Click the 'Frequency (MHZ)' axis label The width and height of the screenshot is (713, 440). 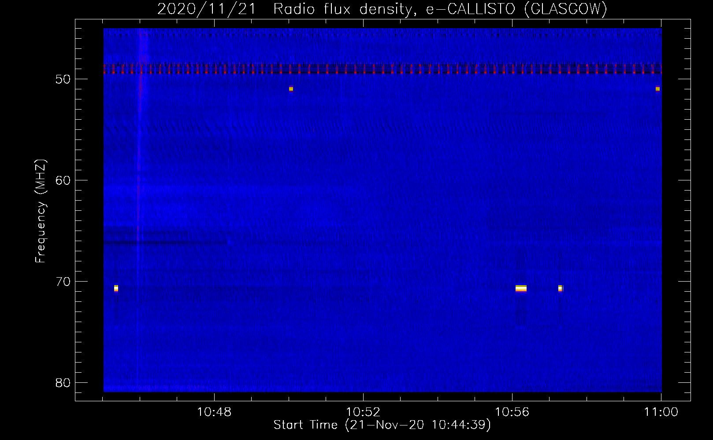[41, 211]
